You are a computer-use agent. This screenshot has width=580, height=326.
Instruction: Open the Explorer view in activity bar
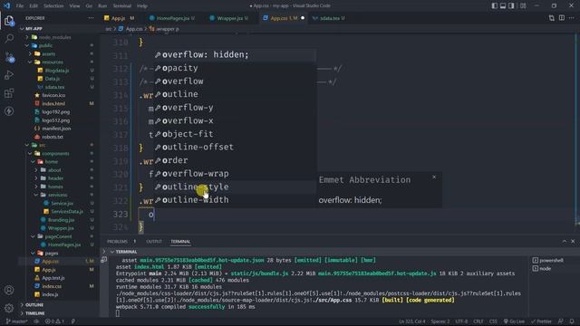pos(9,21)
